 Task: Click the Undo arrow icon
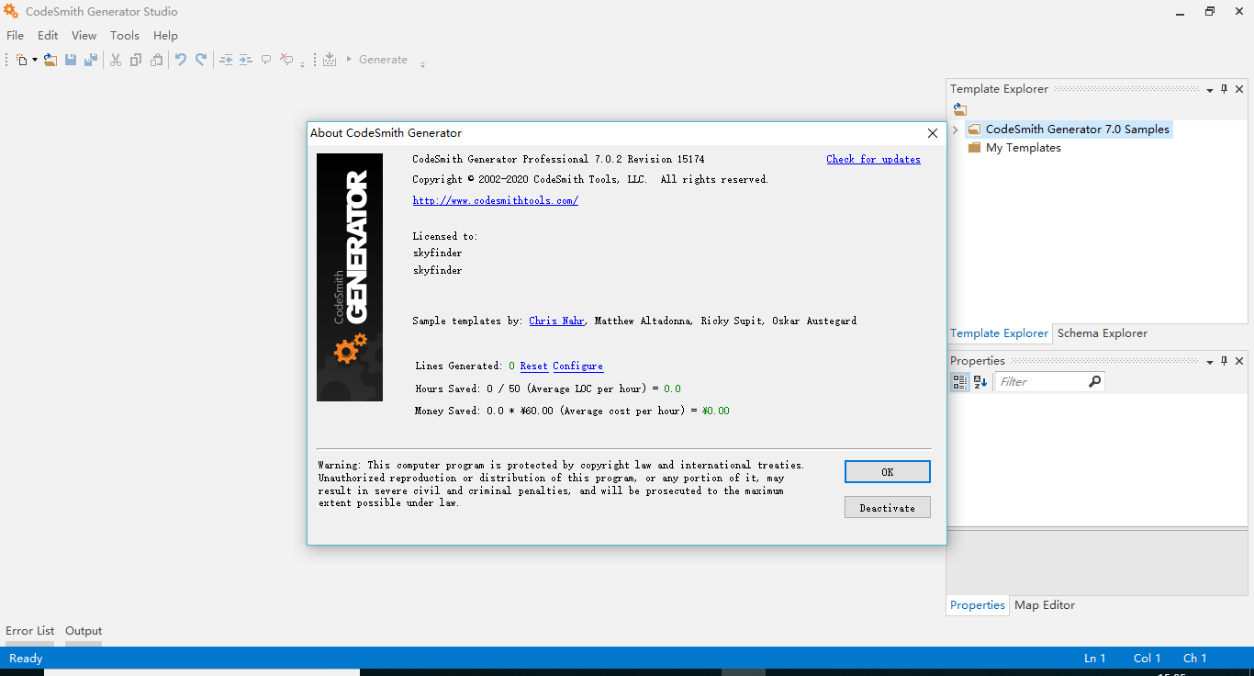click(x=181, y=60)
